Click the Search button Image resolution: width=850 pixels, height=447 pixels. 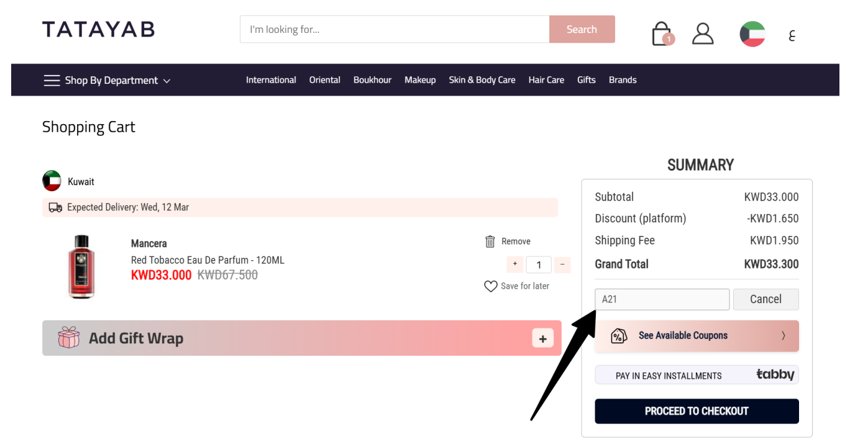tap(582, 29)
